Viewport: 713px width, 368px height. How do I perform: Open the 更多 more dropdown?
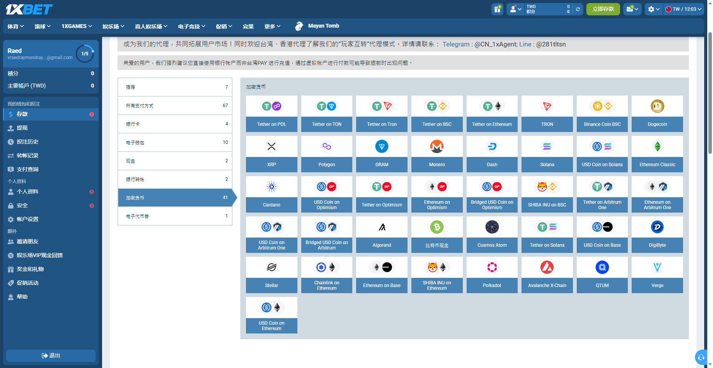click(x=272, y=26)
